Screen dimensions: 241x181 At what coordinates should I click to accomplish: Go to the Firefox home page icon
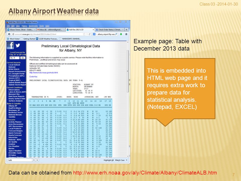[126, 34]
